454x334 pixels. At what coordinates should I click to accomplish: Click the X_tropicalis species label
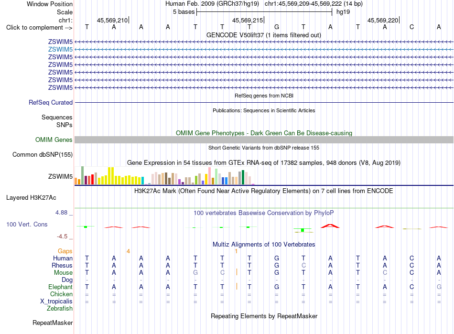point(56,302)
